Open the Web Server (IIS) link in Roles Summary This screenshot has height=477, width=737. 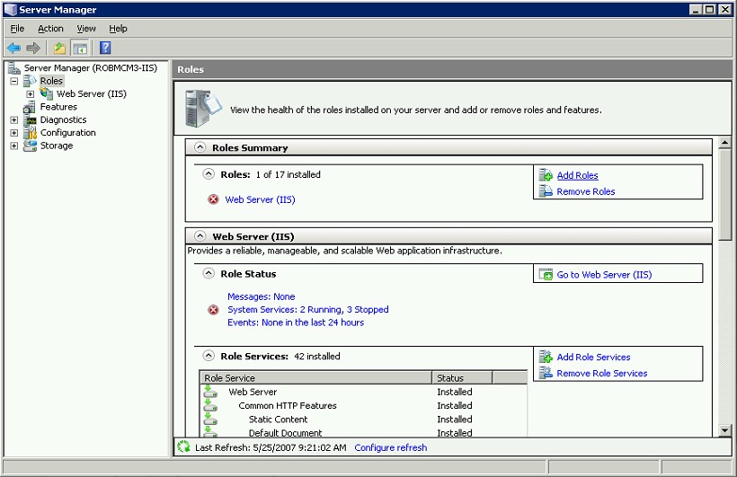click(x=260, y=199)
